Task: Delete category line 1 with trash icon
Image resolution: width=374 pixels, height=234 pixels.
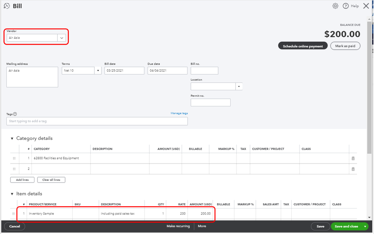Action: (353, 158)
